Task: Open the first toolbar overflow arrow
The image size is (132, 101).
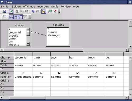Action: tap(59, 11)
